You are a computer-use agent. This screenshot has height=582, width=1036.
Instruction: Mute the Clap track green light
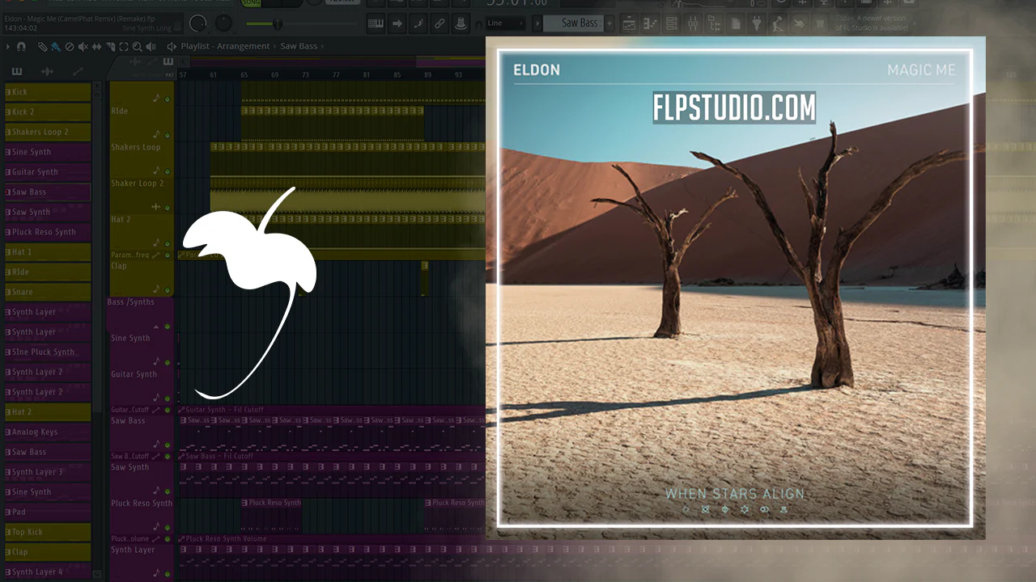coord(168,291)
